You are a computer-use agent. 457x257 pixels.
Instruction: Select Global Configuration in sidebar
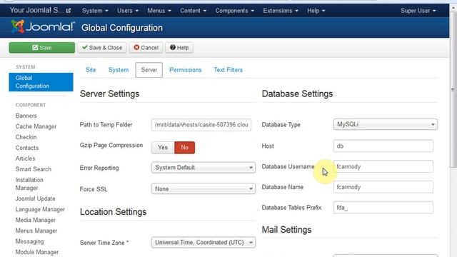click(x=41, y=82)
